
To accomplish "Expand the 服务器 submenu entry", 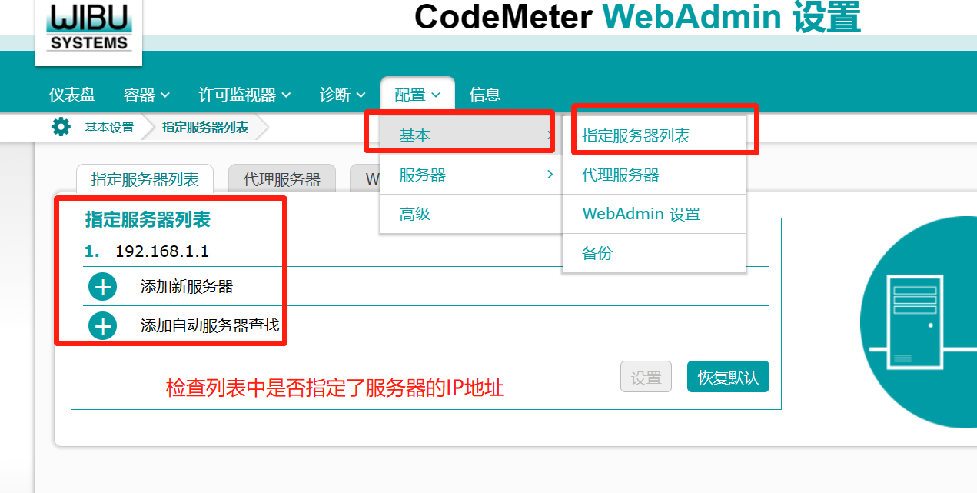I will 471,175.
